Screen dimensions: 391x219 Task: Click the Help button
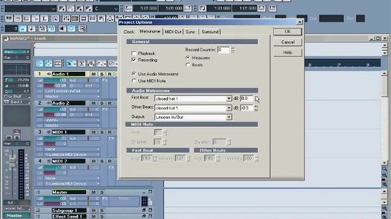point(288,52)
